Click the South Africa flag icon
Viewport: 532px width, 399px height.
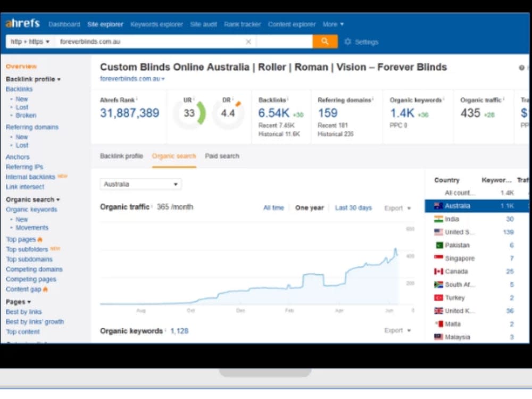pyautogui.click(x=438, y=284)
